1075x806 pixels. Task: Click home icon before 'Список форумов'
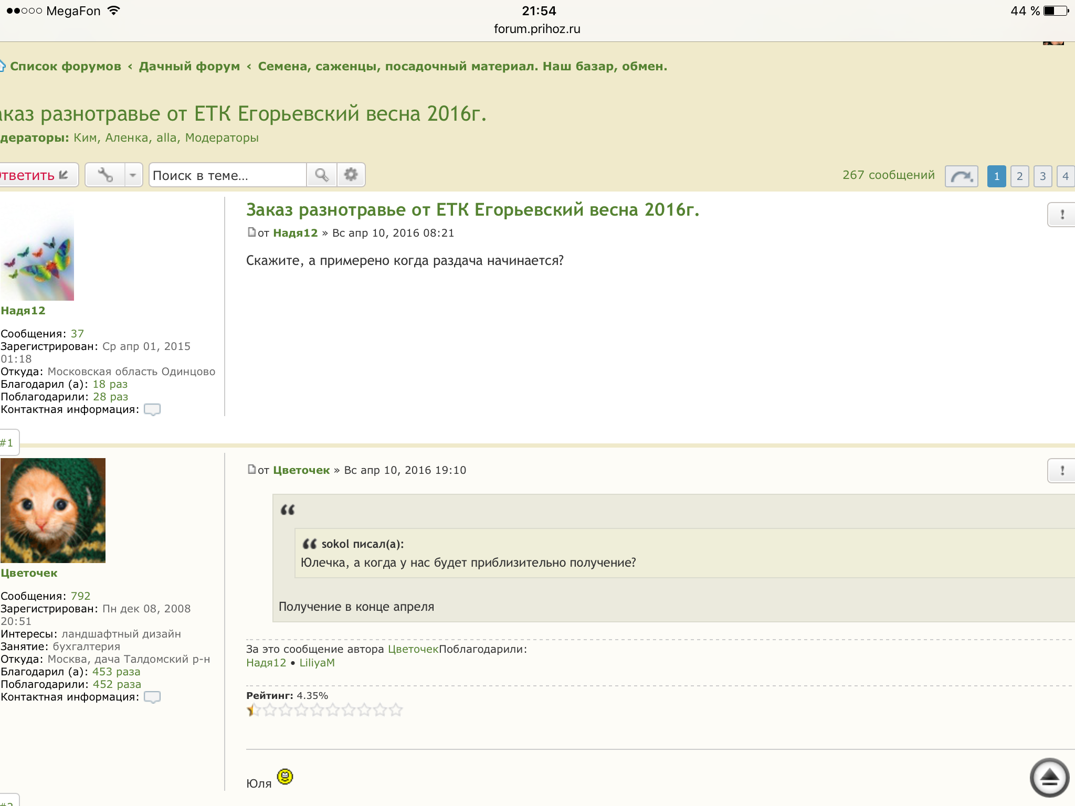coord(3,66)
